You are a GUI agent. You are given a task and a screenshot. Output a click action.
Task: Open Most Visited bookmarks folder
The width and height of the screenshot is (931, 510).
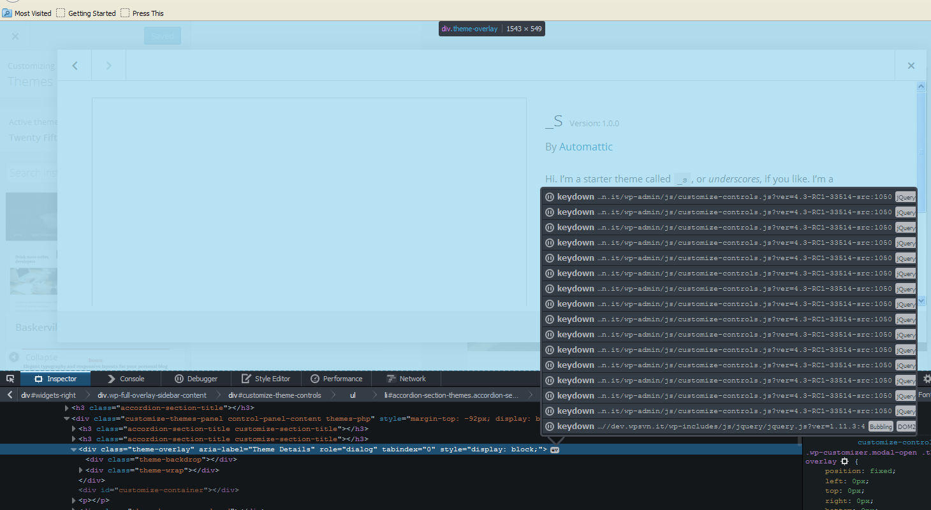point(27,13)
